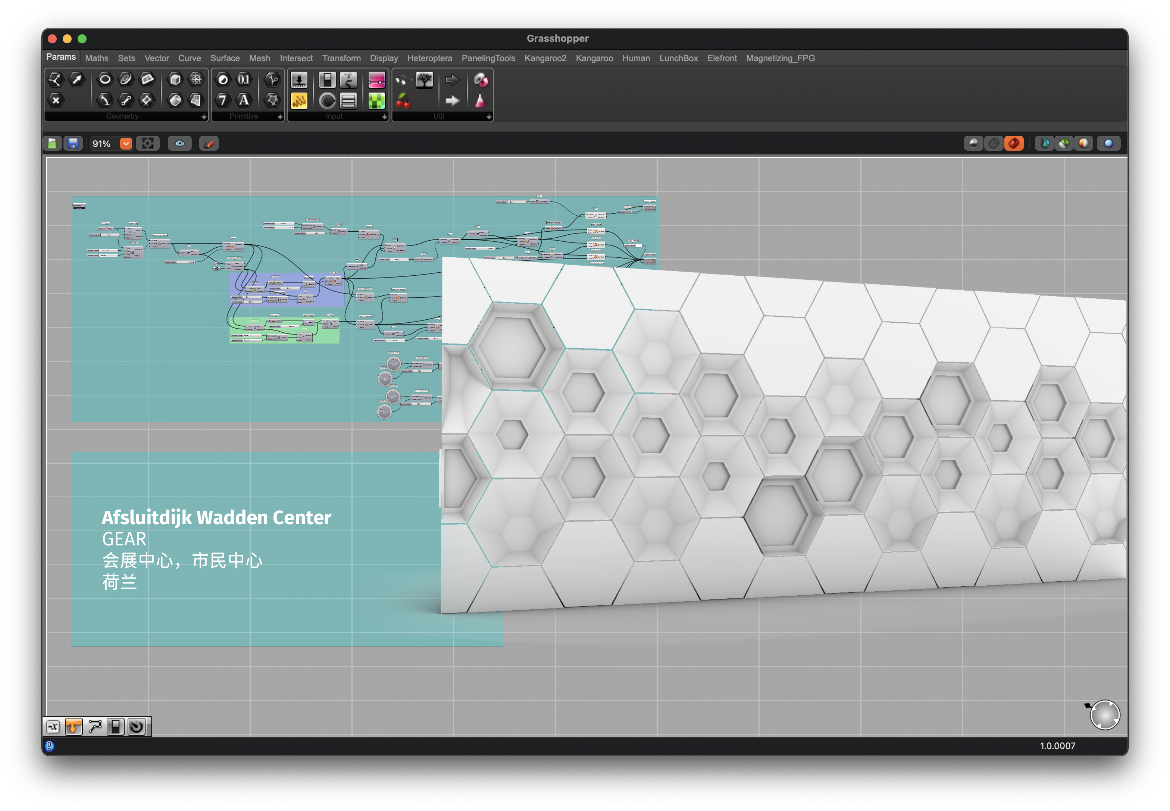Click the Surface ribbon tab
Viewport: 1170px width, 811px height.
[x=225, y=59]
